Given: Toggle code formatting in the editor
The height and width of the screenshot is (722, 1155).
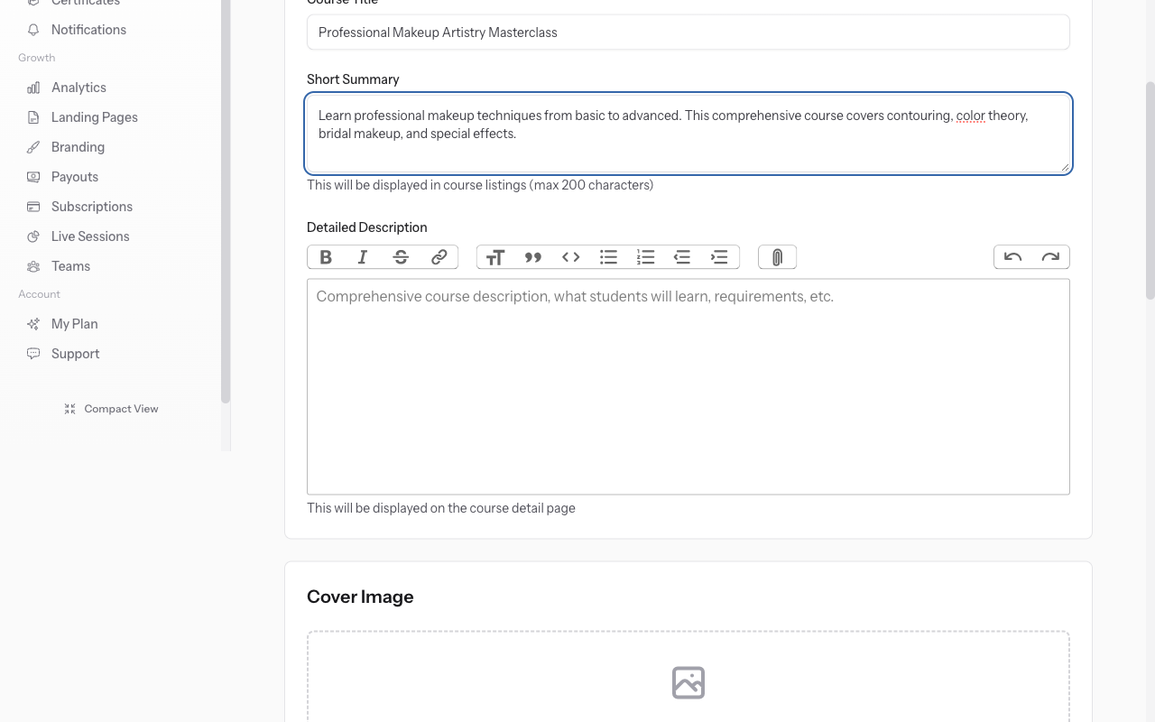Looking at the screenshot, I should coord(570,257).
